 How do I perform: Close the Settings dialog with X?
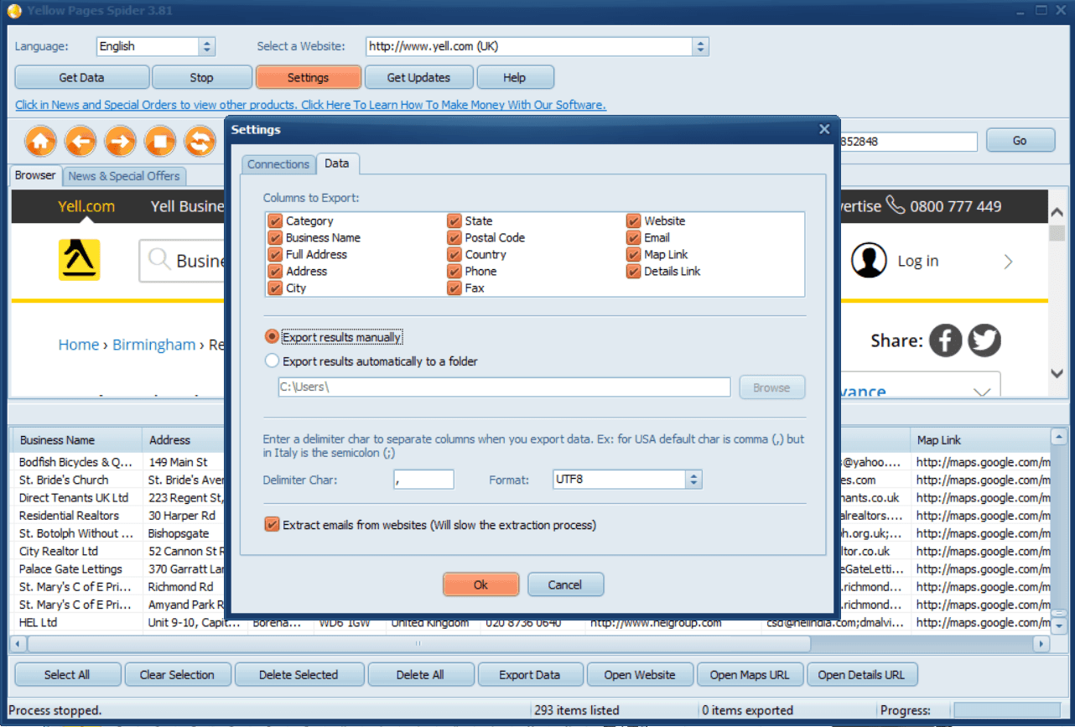click(x=823, y=129)
